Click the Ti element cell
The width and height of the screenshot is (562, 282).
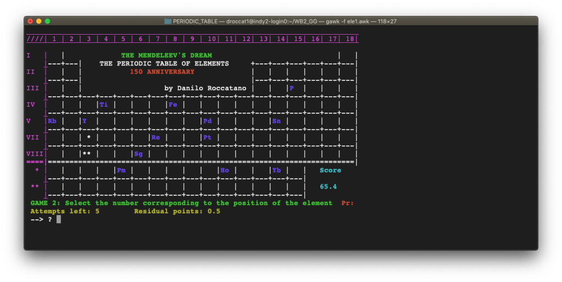click(104, 104)
